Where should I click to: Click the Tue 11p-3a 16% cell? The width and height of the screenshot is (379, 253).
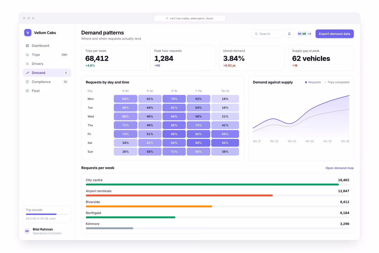click(225, 108)
